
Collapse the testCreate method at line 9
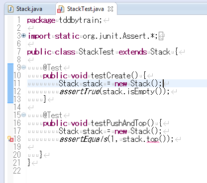coord(24,67)
